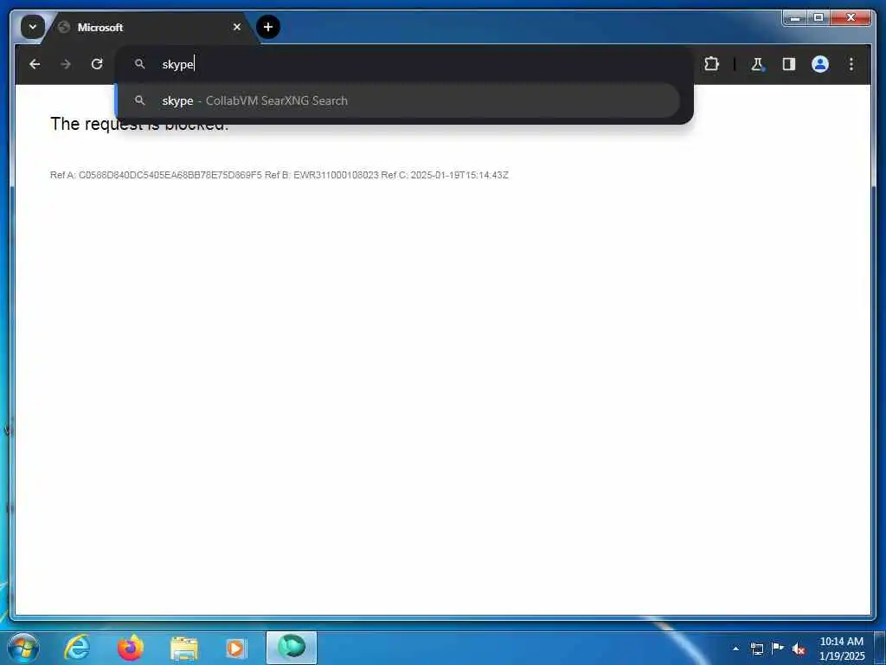The image size is (886, 665).
Task: Go back to the previous page
Action: click(35, 64)
